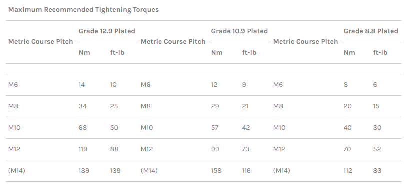Select the 15 ft-lb value for M8

pos(376,106)
